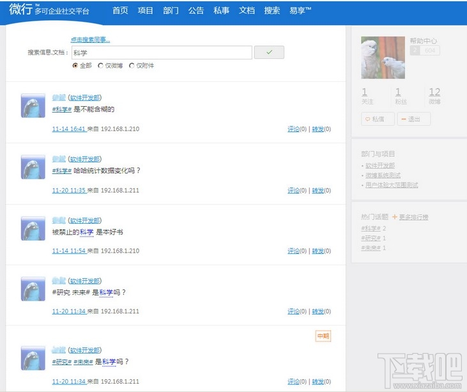Viewport: 467px width, 392px height.
Task: Open the 微博系统测试 project link
Action: point(383,175)
